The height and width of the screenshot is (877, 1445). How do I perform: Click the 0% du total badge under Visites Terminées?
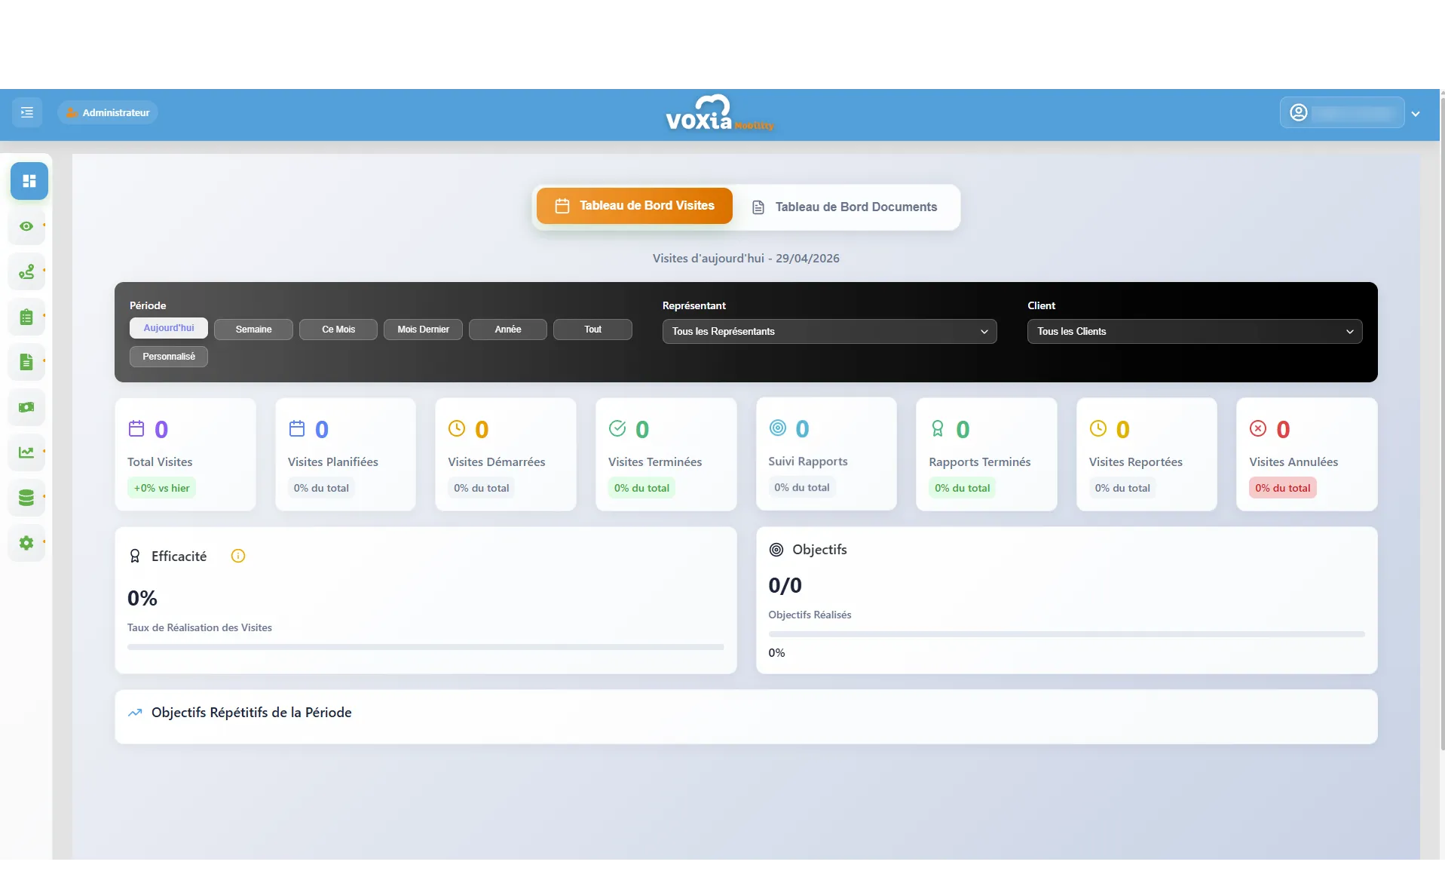tap(641, 488)
